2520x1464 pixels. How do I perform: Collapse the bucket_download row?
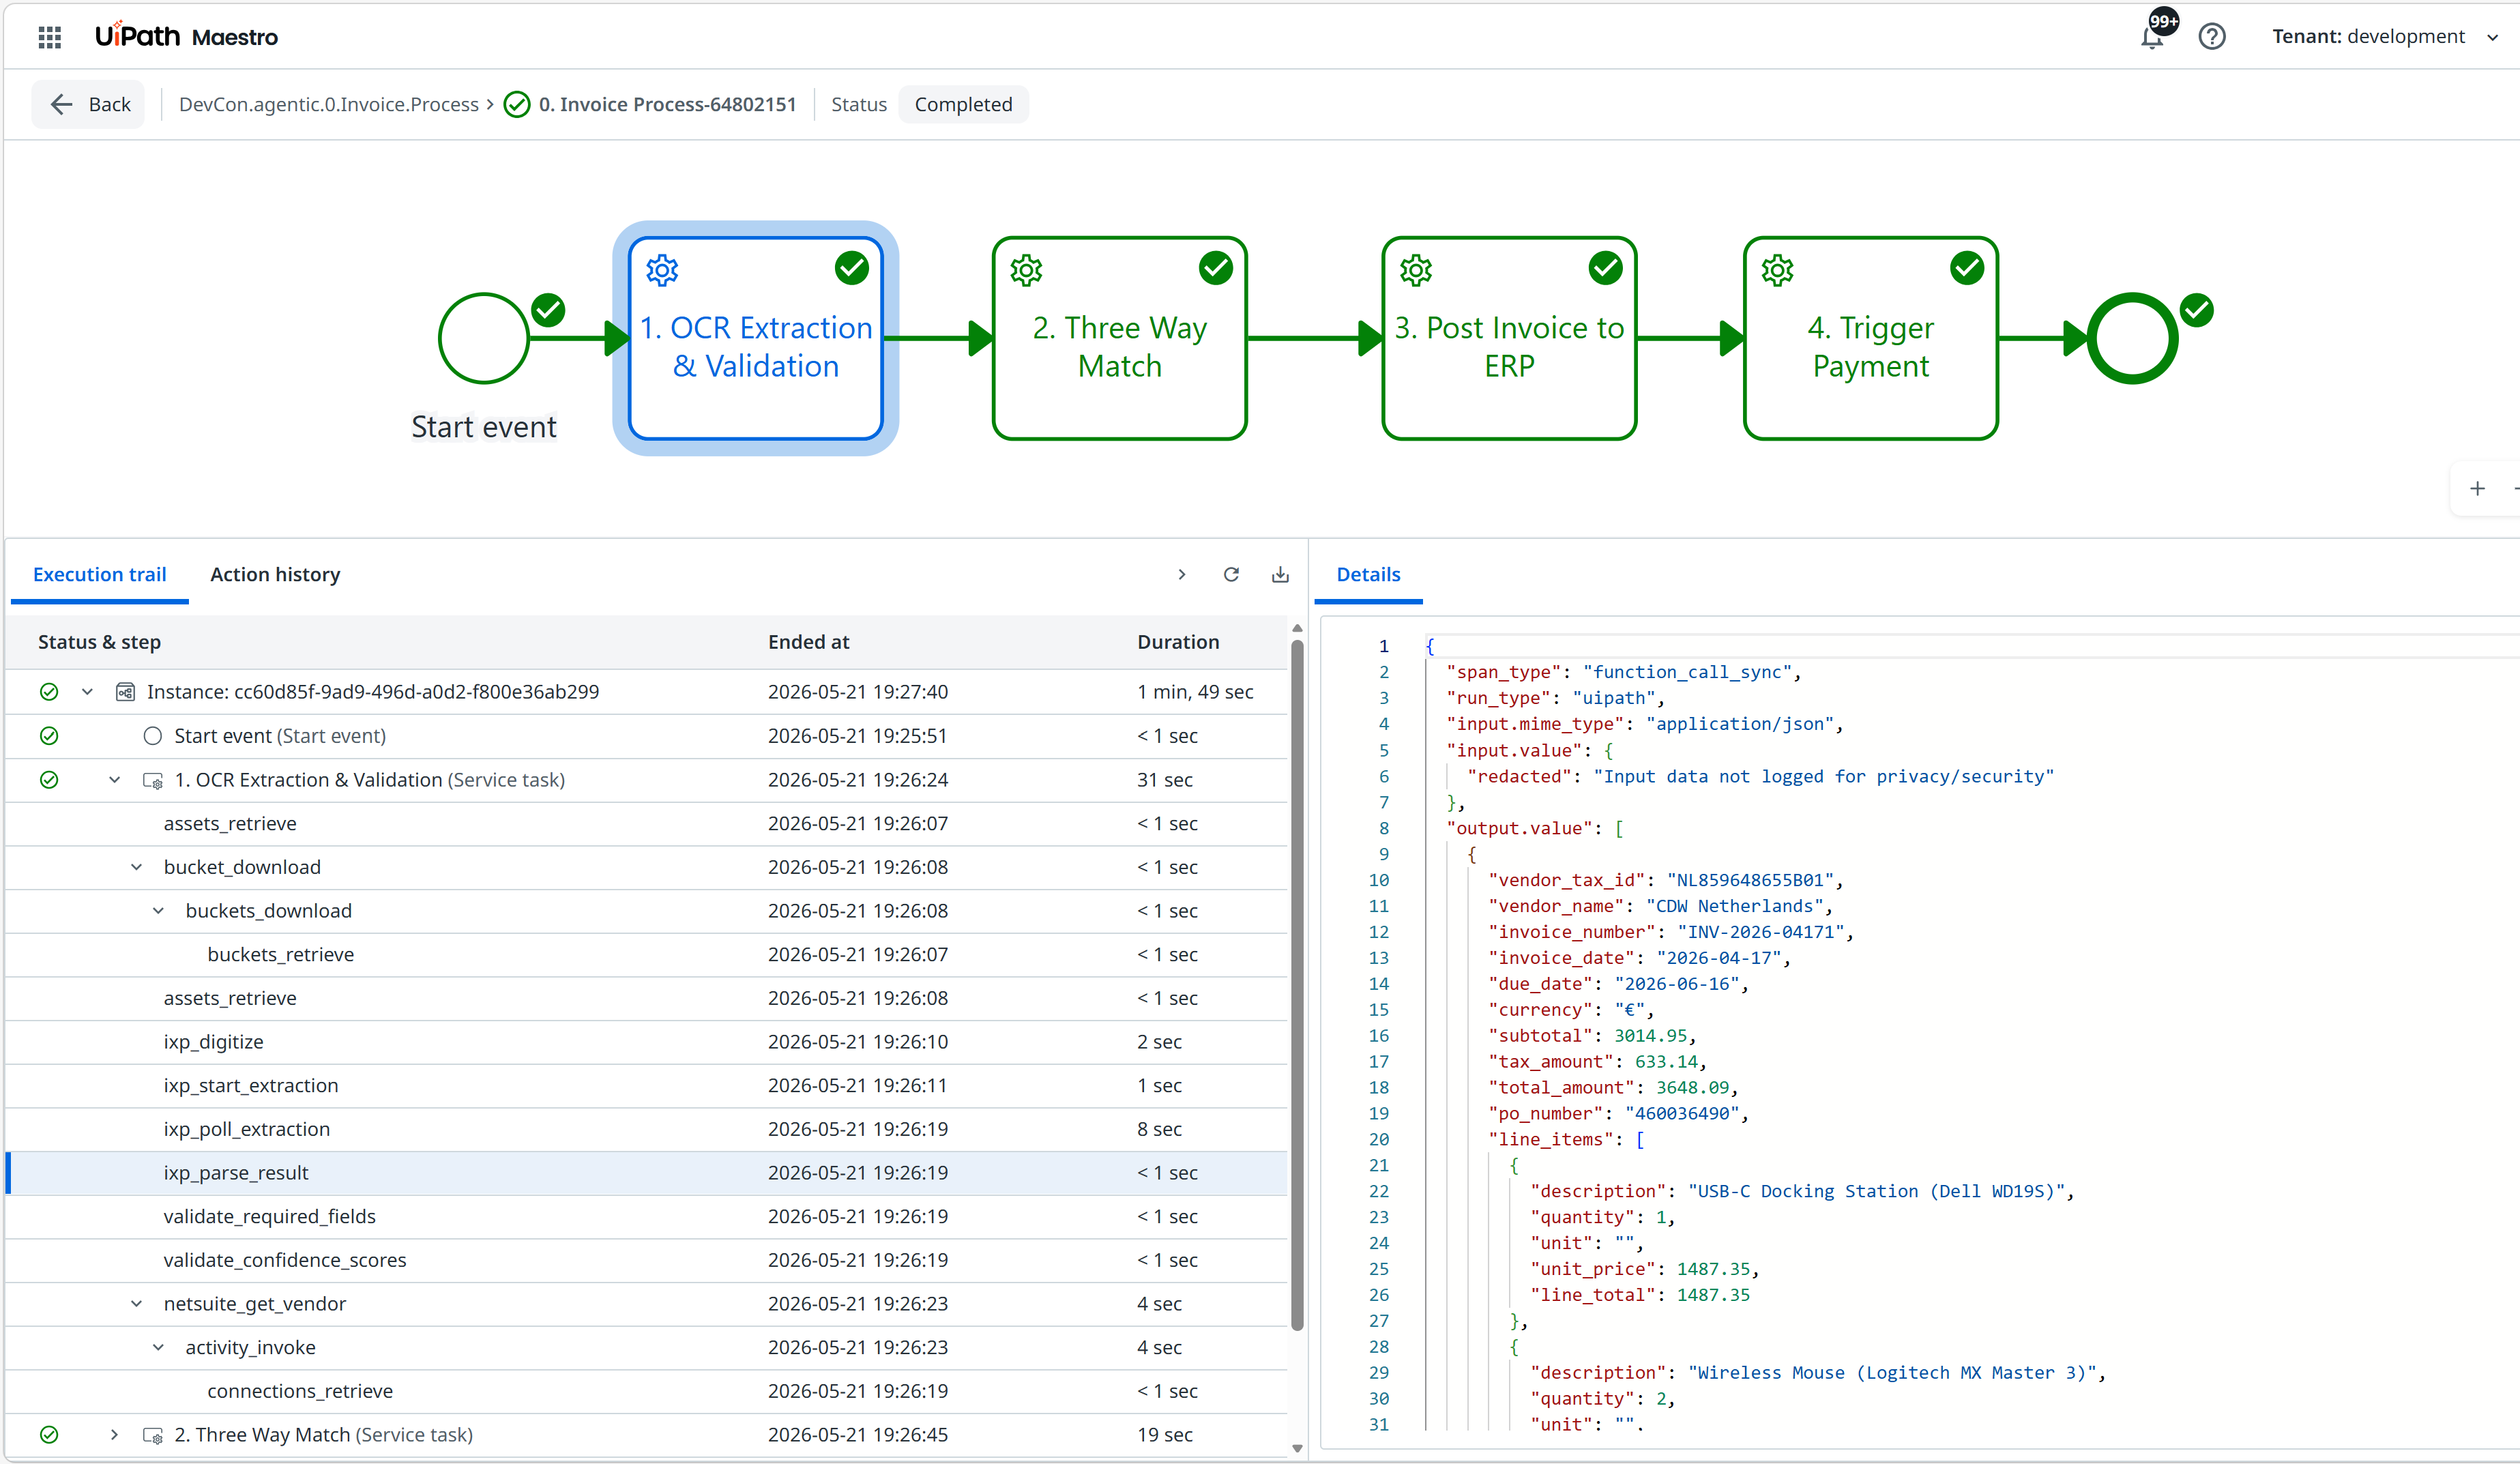(x=137, y=867)
